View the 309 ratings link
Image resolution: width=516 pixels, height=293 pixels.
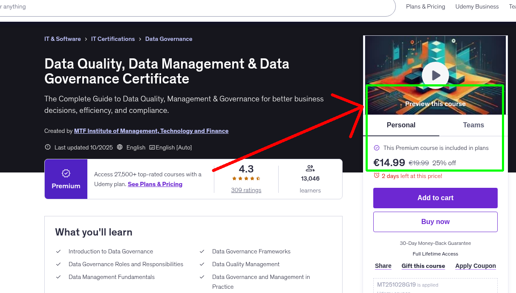tap(246, 190)
